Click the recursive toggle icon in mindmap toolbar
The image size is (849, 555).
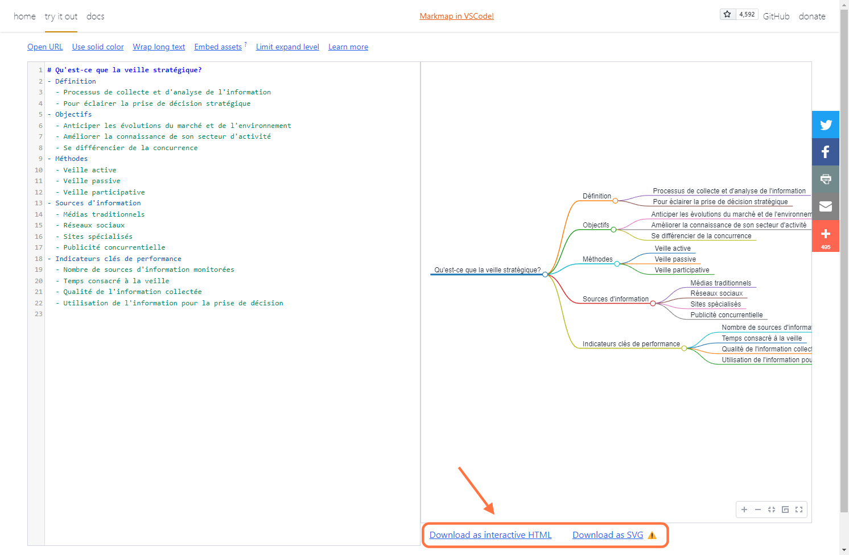785,510
